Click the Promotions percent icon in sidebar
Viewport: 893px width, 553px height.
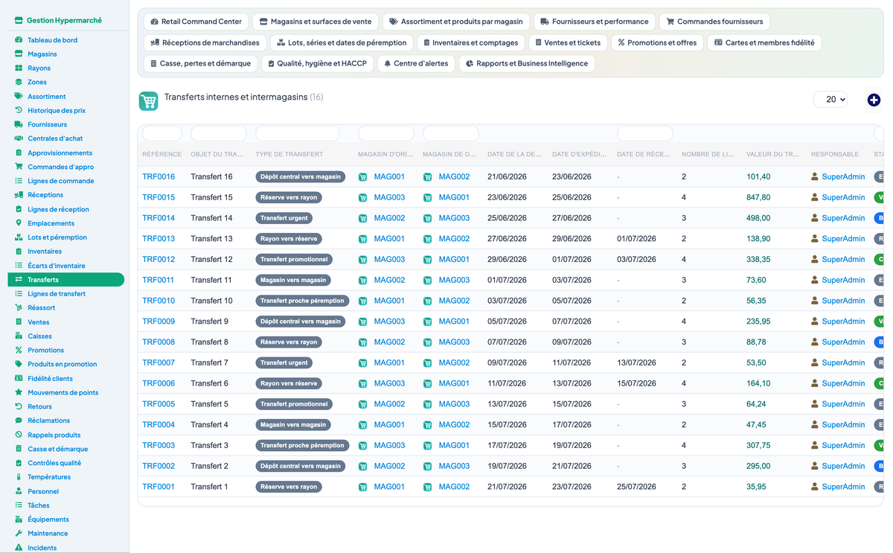[x=19, y=350]
